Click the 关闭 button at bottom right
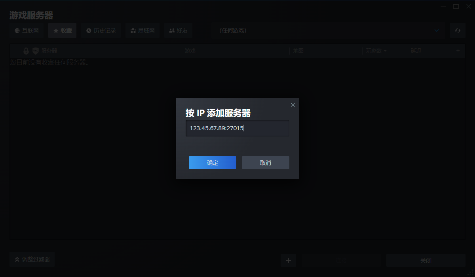The image size is (475, 277). click(426, 260)
